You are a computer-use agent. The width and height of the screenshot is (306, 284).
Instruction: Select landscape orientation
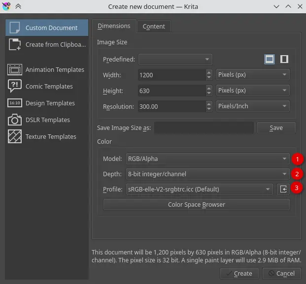click(270, 59)
